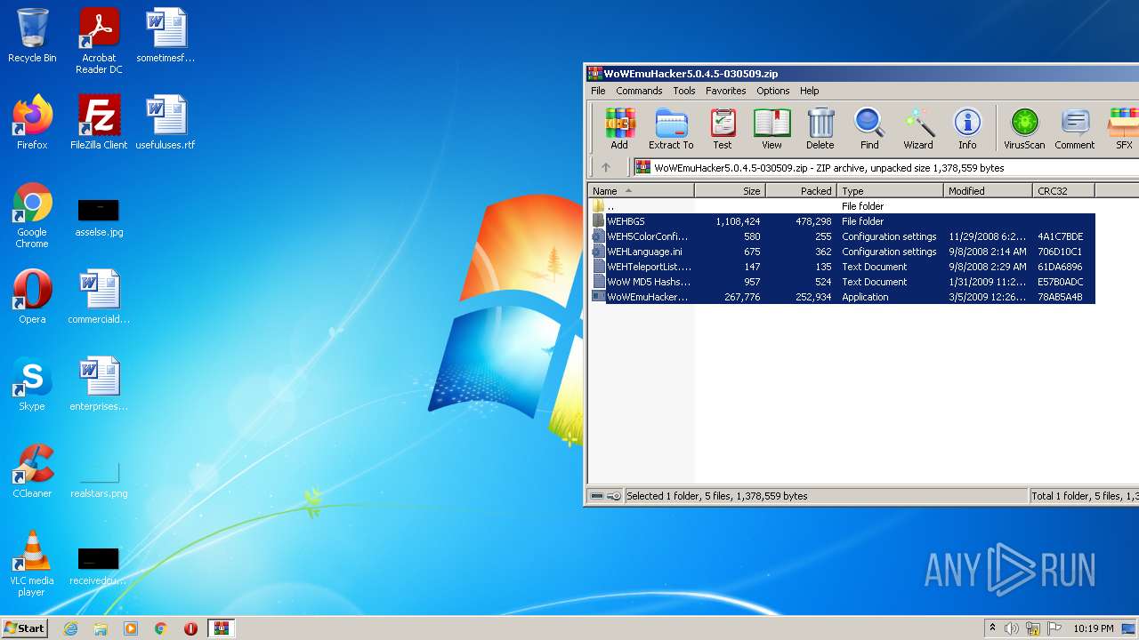Open the Wizard toolbar icon

(918, 129)
